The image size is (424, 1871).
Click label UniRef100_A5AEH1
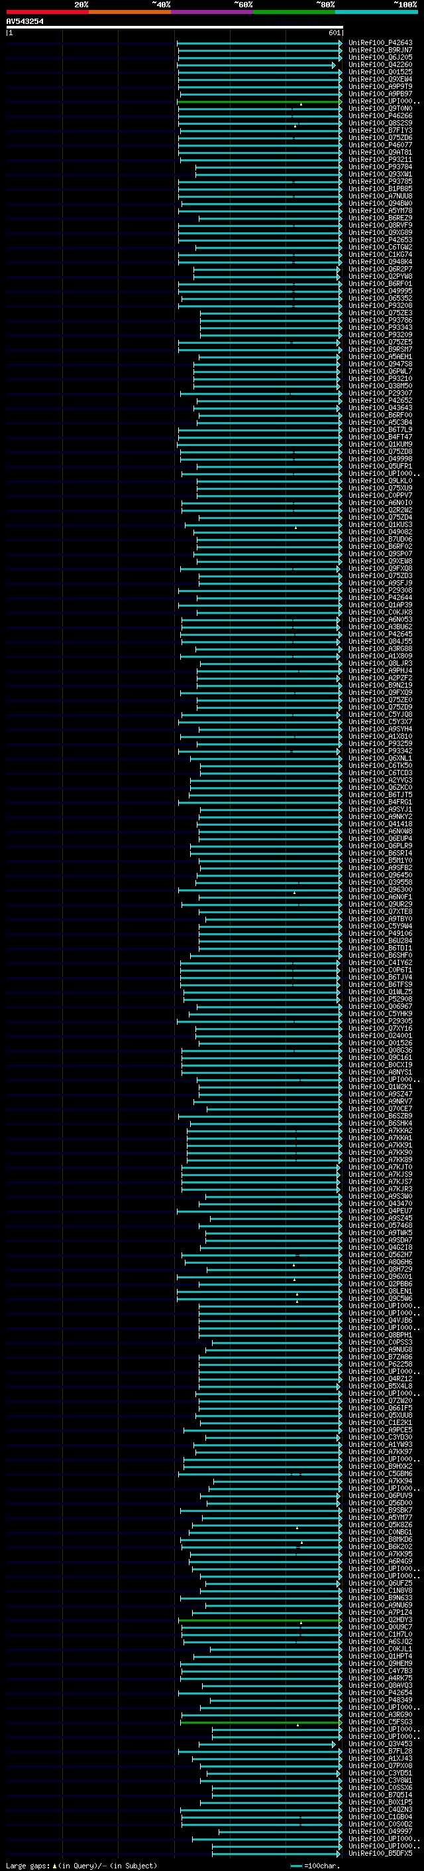click(380, 356)
